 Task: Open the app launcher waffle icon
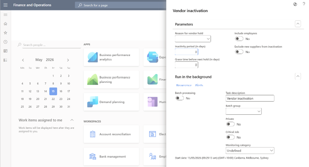point(5,5)
